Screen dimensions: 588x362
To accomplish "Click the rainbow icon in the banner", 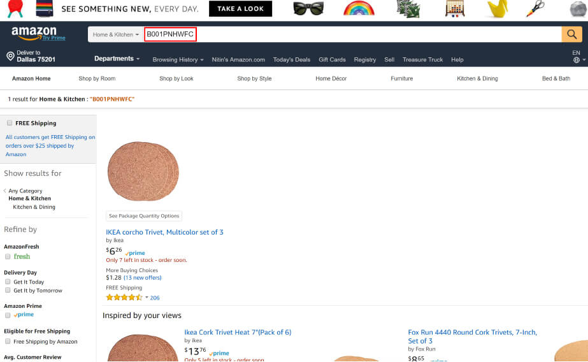I will coord(359,9).
